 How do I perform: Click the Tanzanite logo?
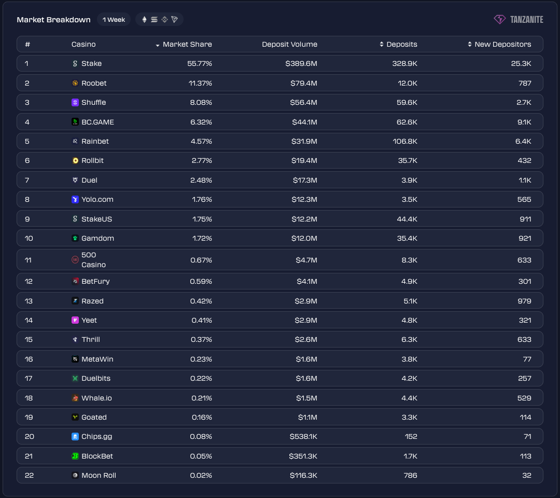(x=518, y=20)
